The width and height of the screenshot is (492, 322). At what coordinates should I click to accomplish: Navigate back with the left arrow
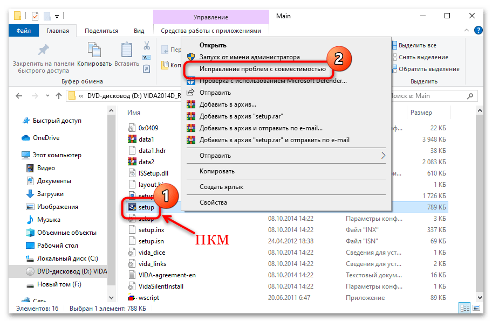[18, 96]
